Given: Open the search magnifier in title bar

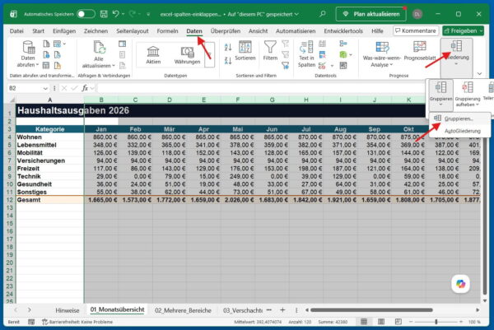Looking at the screenshot, I should point(322,14).
